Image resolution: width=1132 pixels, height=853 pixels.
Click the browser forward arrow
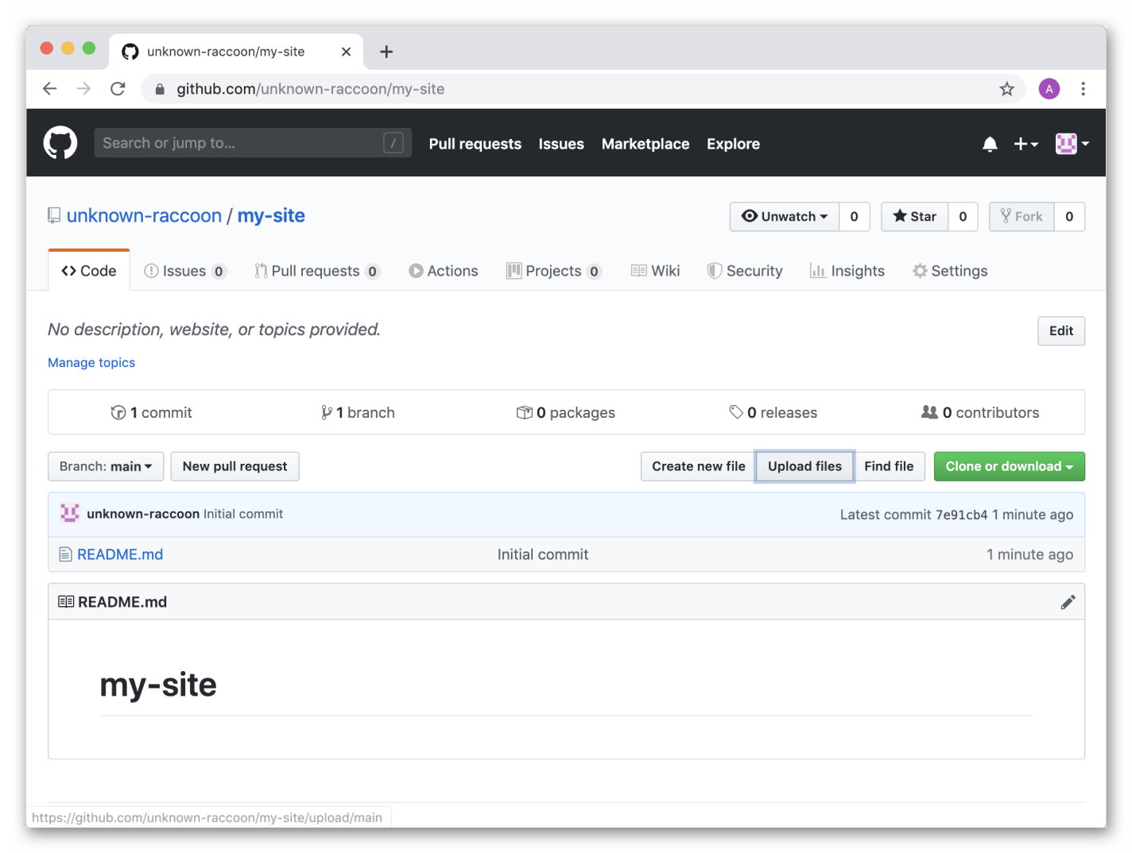[83, 89]
